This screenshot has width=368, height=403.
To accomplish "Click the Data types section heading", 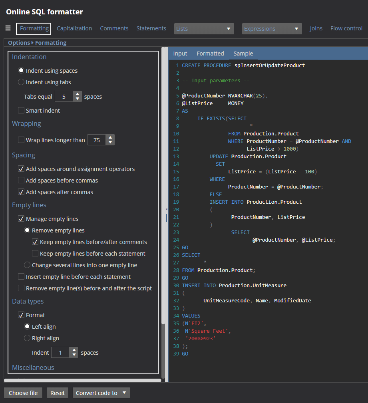I will (28, 301).
